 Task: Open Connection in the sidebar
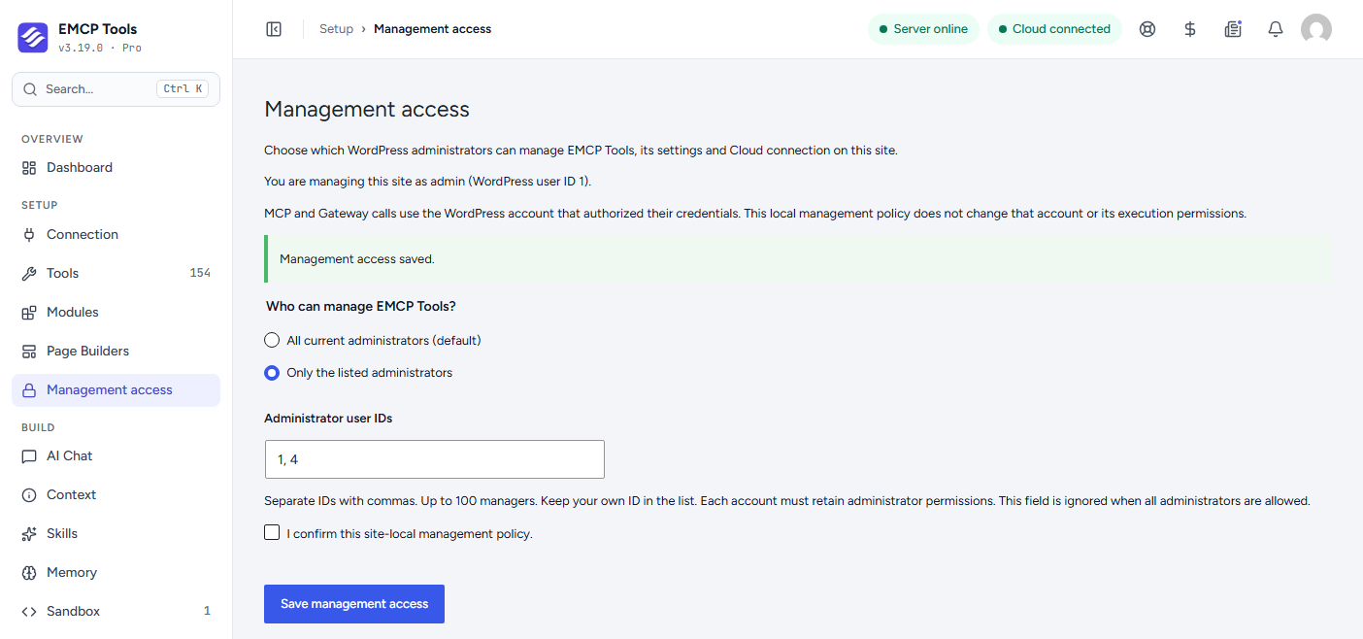116,235
